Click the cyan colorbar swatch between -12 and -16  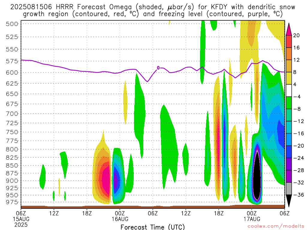click(x=289, y=128)
